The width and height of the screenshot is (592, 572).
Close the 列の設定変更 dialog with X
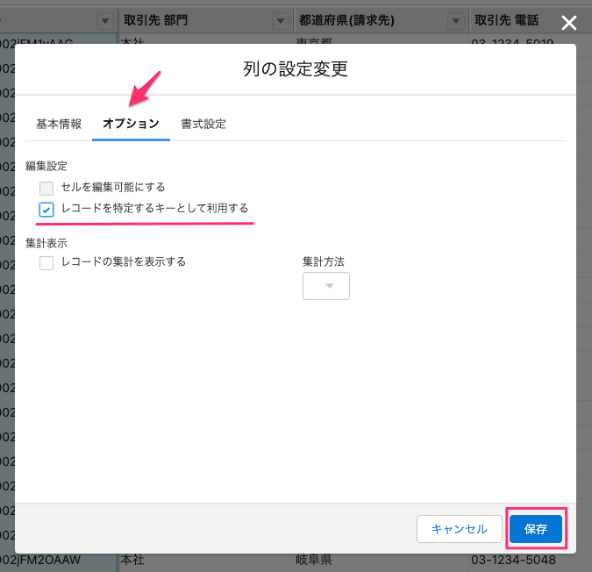(568, 23)
